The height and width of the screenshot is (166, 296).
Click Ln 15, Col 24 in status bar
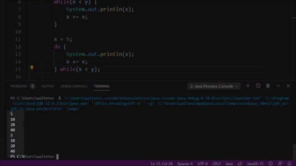[x=161, y=164]
